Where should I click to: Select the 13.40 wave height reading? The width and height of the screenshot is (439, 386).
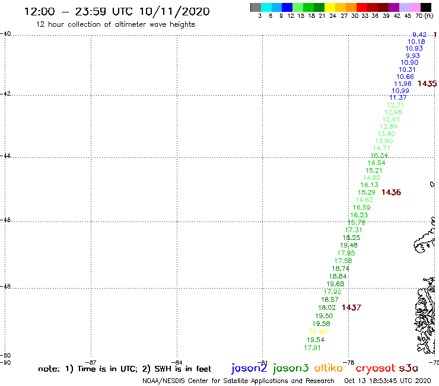click(x=386, y=134)
